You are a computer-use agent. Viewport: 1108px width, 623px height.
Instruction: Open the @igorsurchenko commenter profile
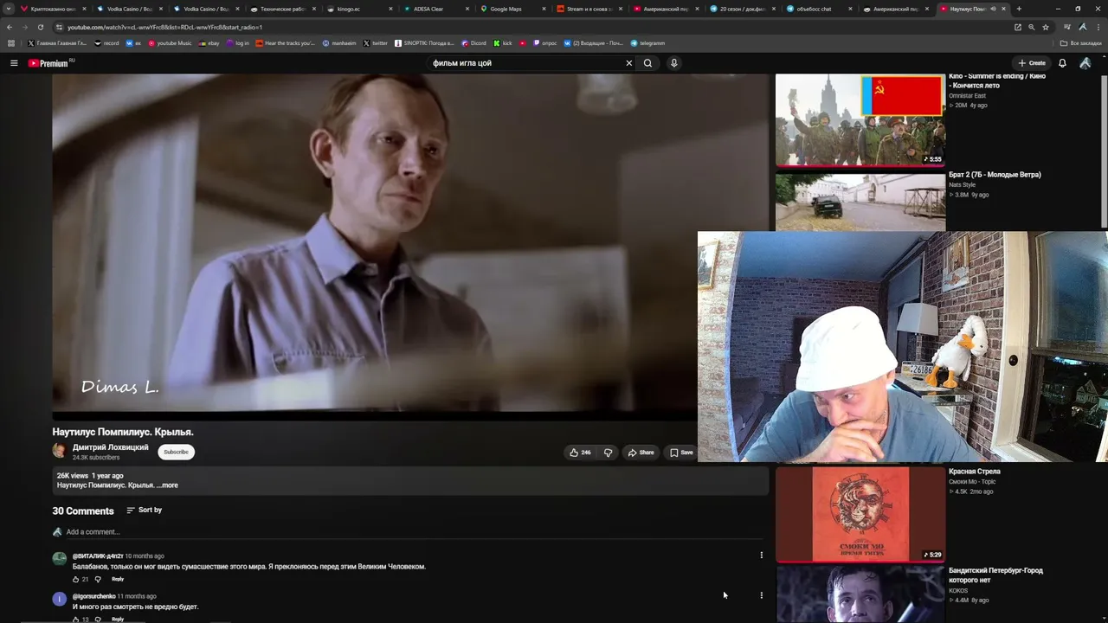93,596
